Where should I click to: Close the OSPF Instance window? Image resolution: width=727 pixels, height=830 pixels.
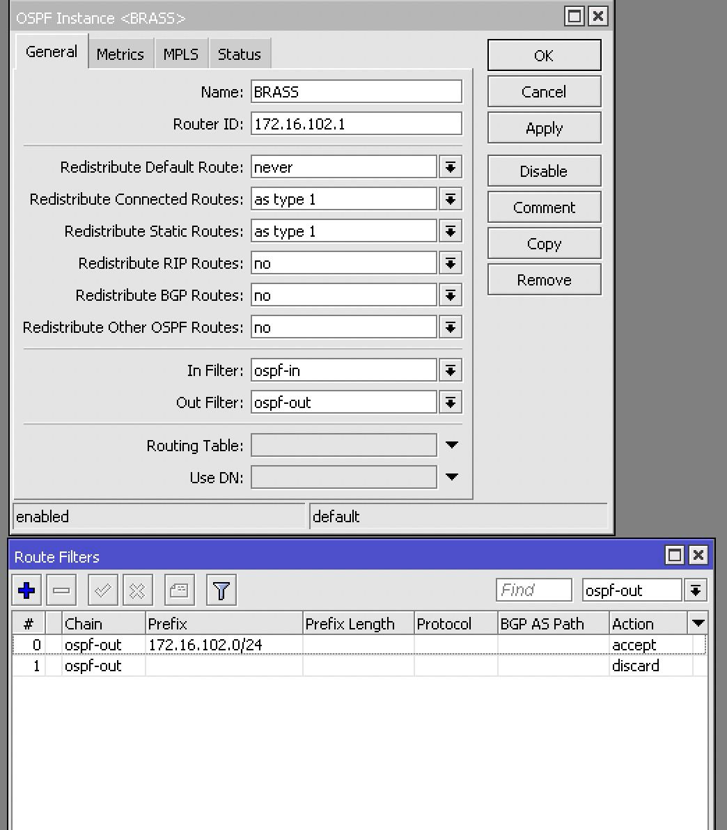pos(598,17)
